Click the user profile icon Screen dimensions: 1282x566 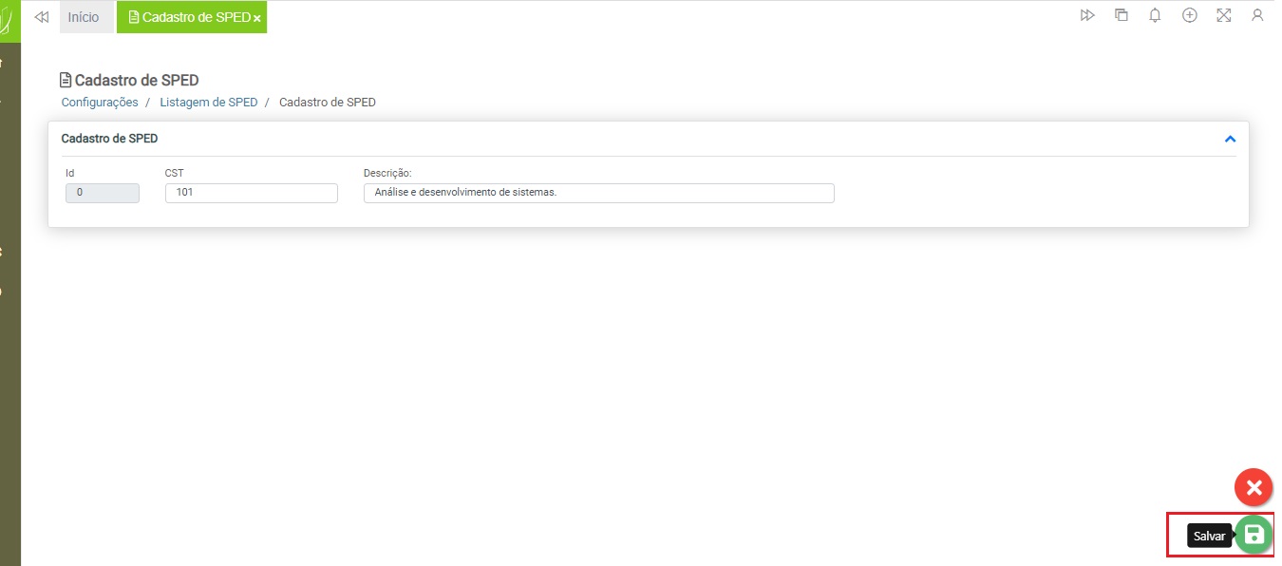(x=1257, y=16)
